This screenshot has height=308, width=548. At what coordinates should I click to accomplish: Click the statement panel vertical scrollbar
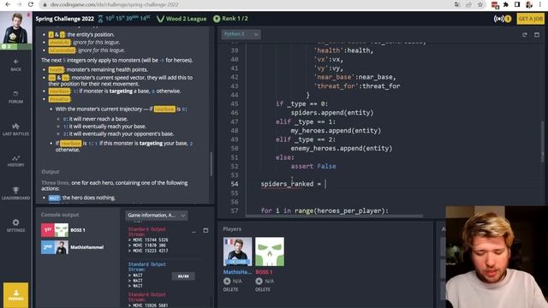pyautogui.click(x=211, y=163)
